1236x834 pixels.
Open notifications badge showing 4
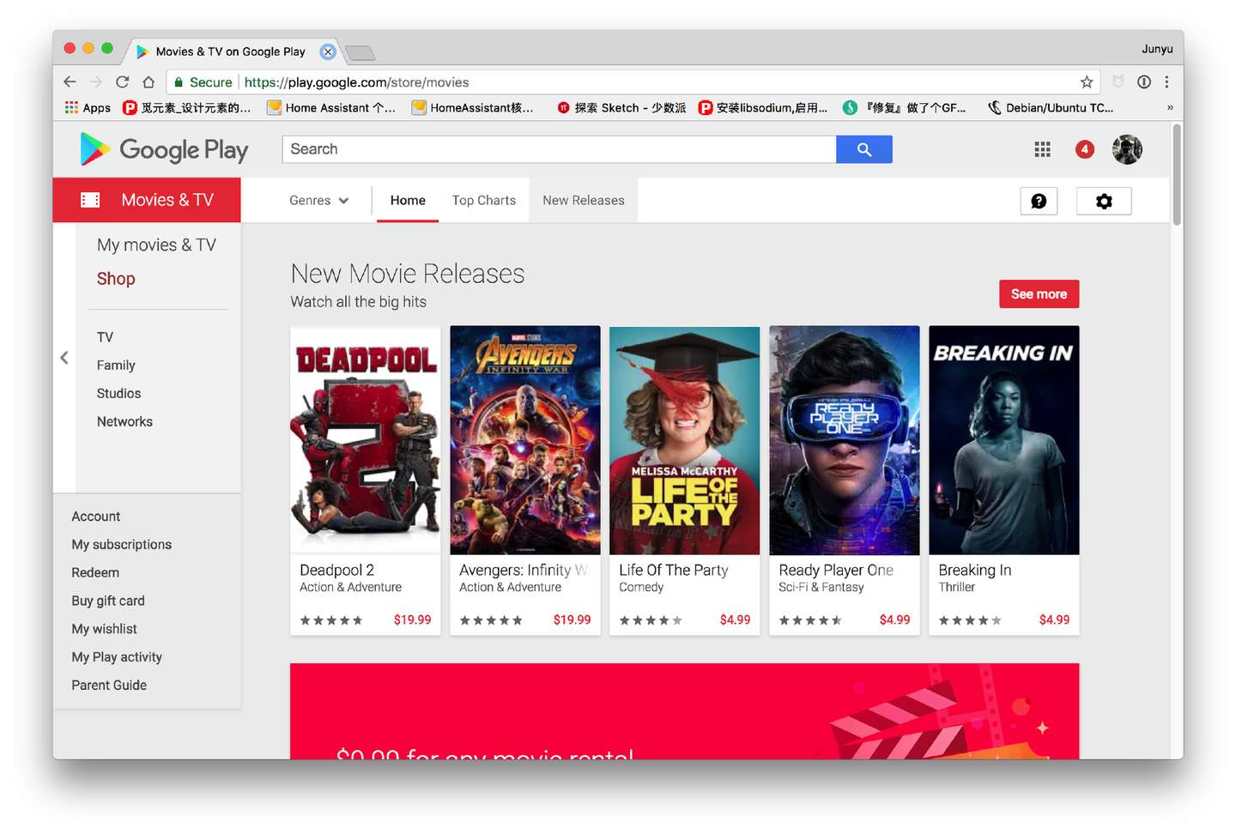[x=1084, y=149]
